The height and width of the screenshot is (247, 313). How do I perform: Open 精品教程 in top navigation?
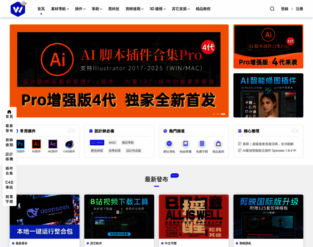(x=203, y=9)
